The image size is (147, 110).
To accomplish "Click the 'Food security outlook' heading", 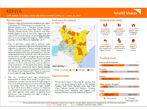I will coord(64,20).
